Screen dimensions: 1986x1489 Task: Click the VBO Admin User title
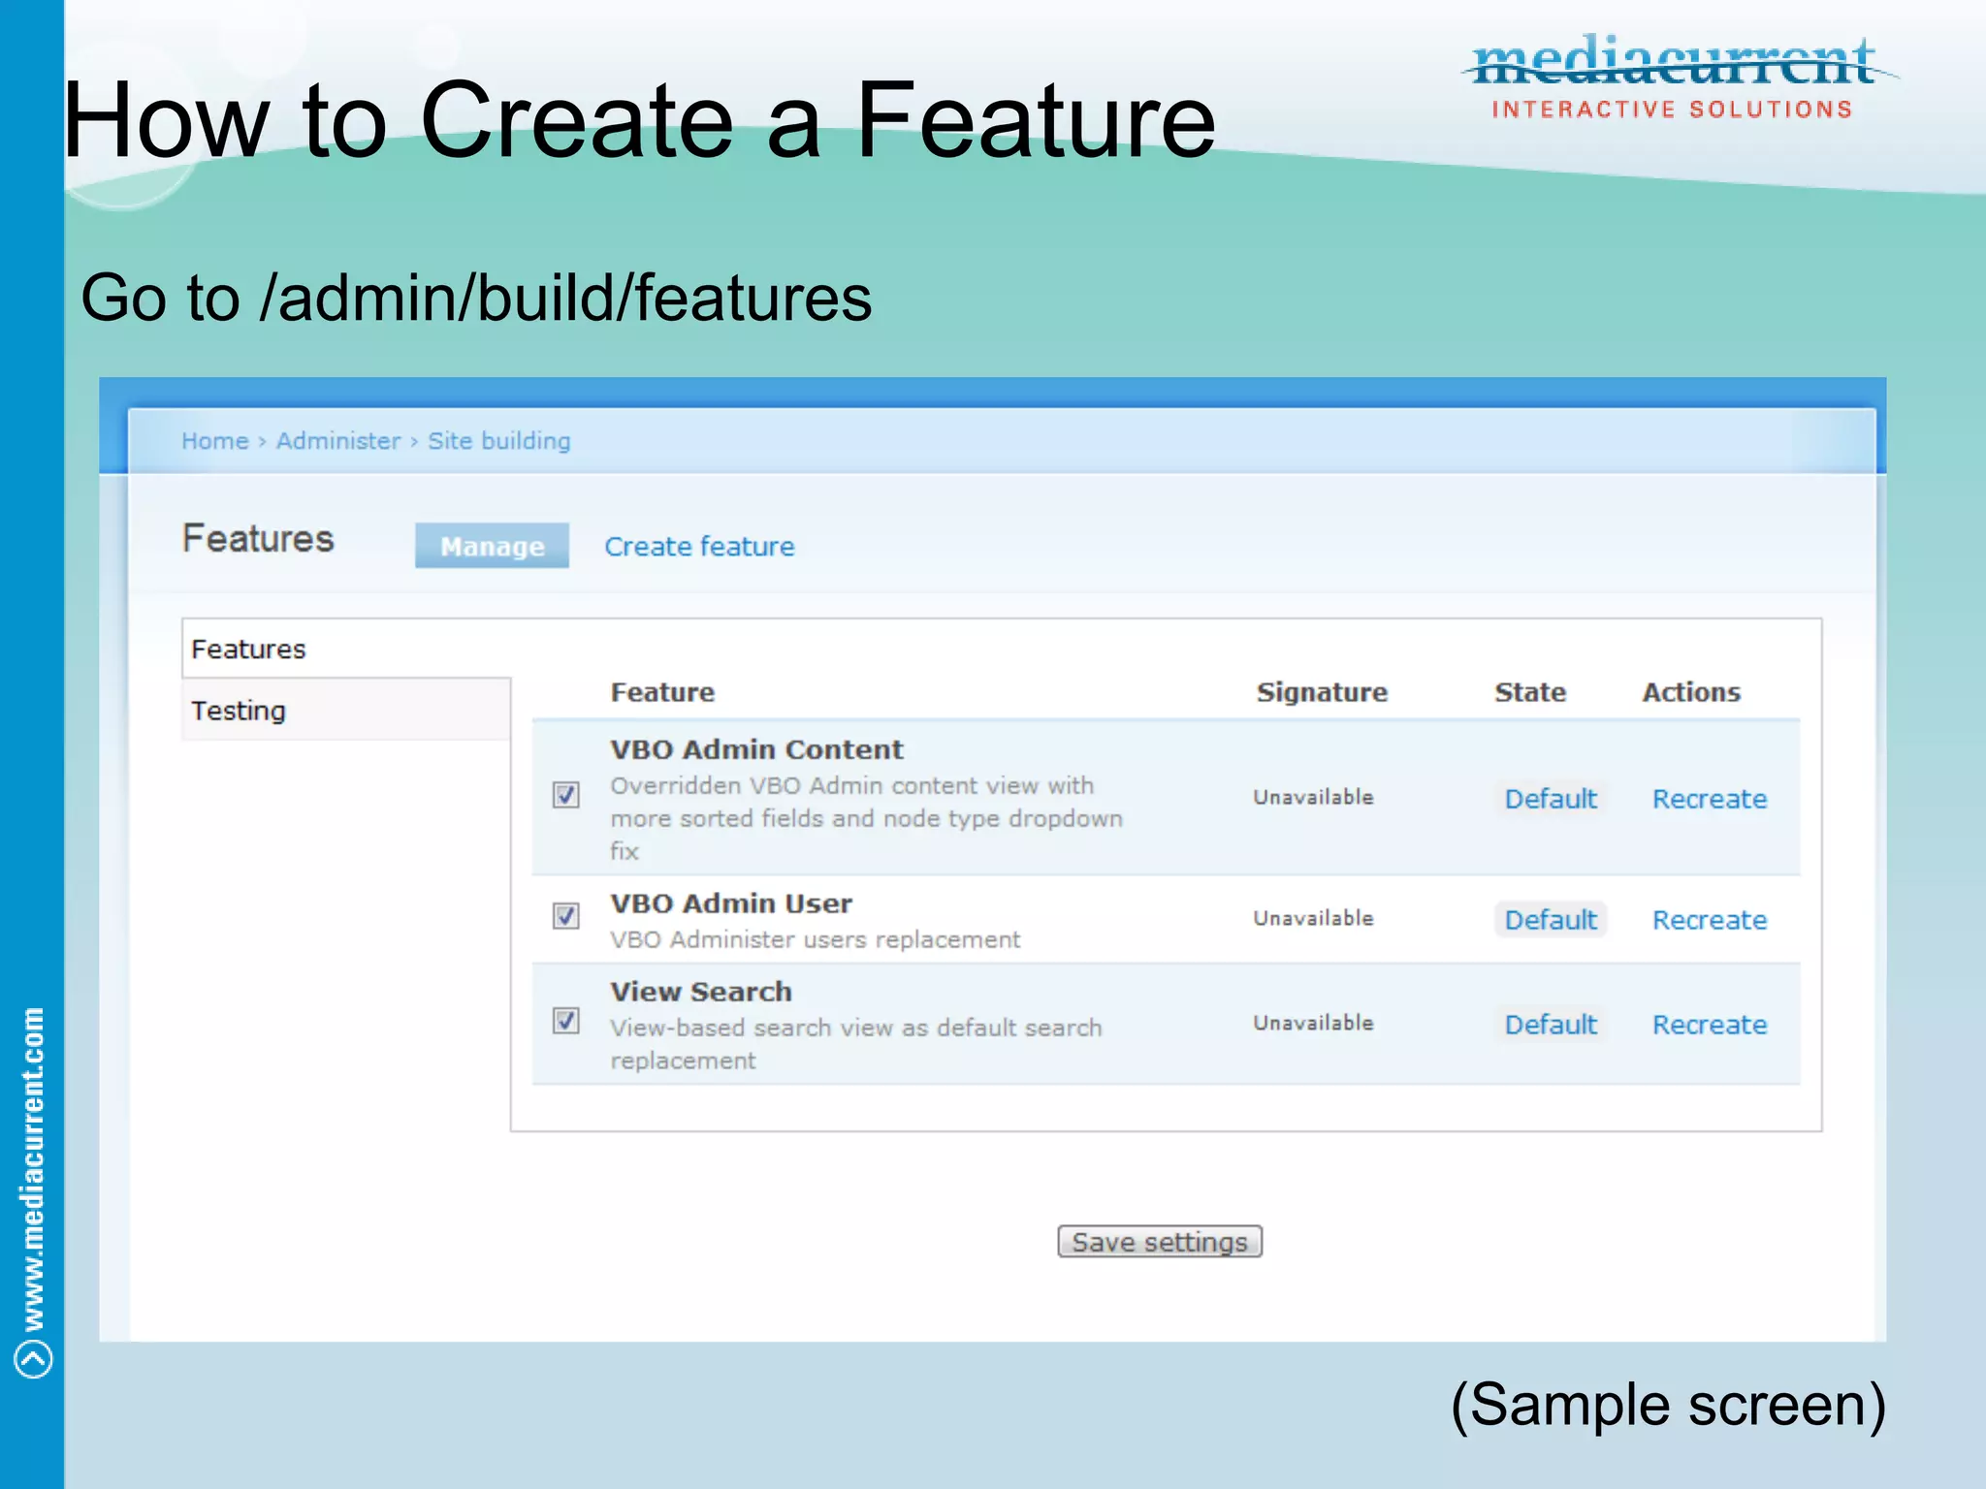tap(731, 903)
